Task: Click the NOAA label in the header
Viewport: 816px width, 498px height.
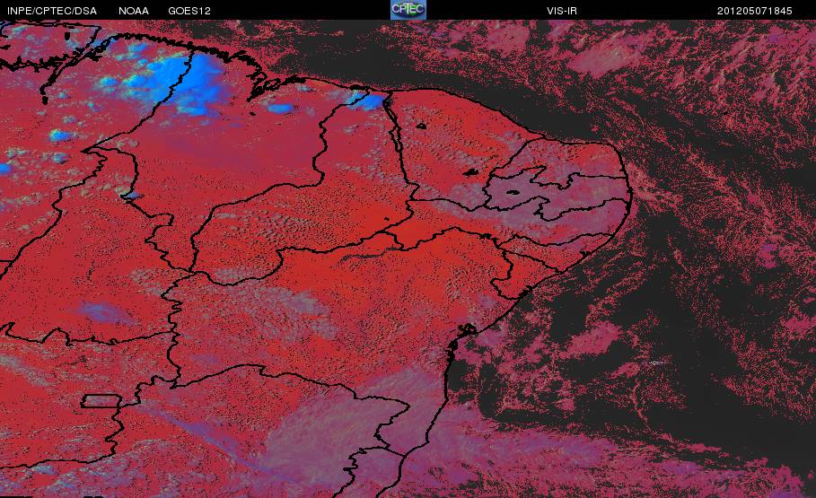Action: pyautogui.click(x=133, y=11)
